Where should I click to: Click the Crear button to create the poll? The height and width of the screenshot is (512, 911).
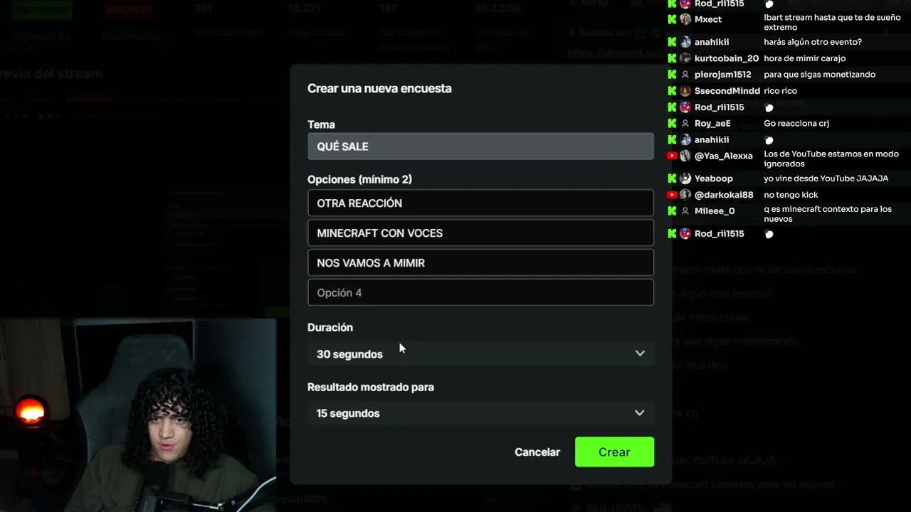click(x=614, y=452)
